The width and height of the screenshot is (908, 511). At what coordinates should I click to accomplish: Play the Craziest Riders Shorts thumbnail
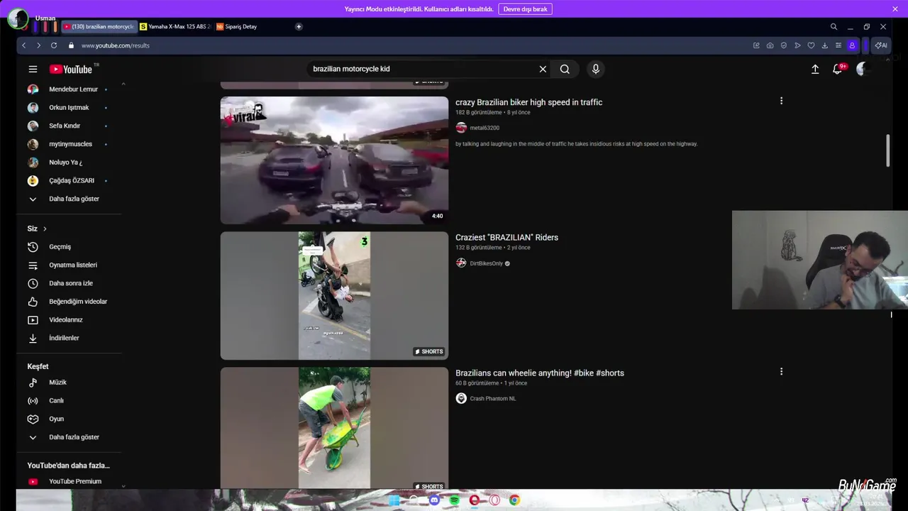[x=334, y=295]
